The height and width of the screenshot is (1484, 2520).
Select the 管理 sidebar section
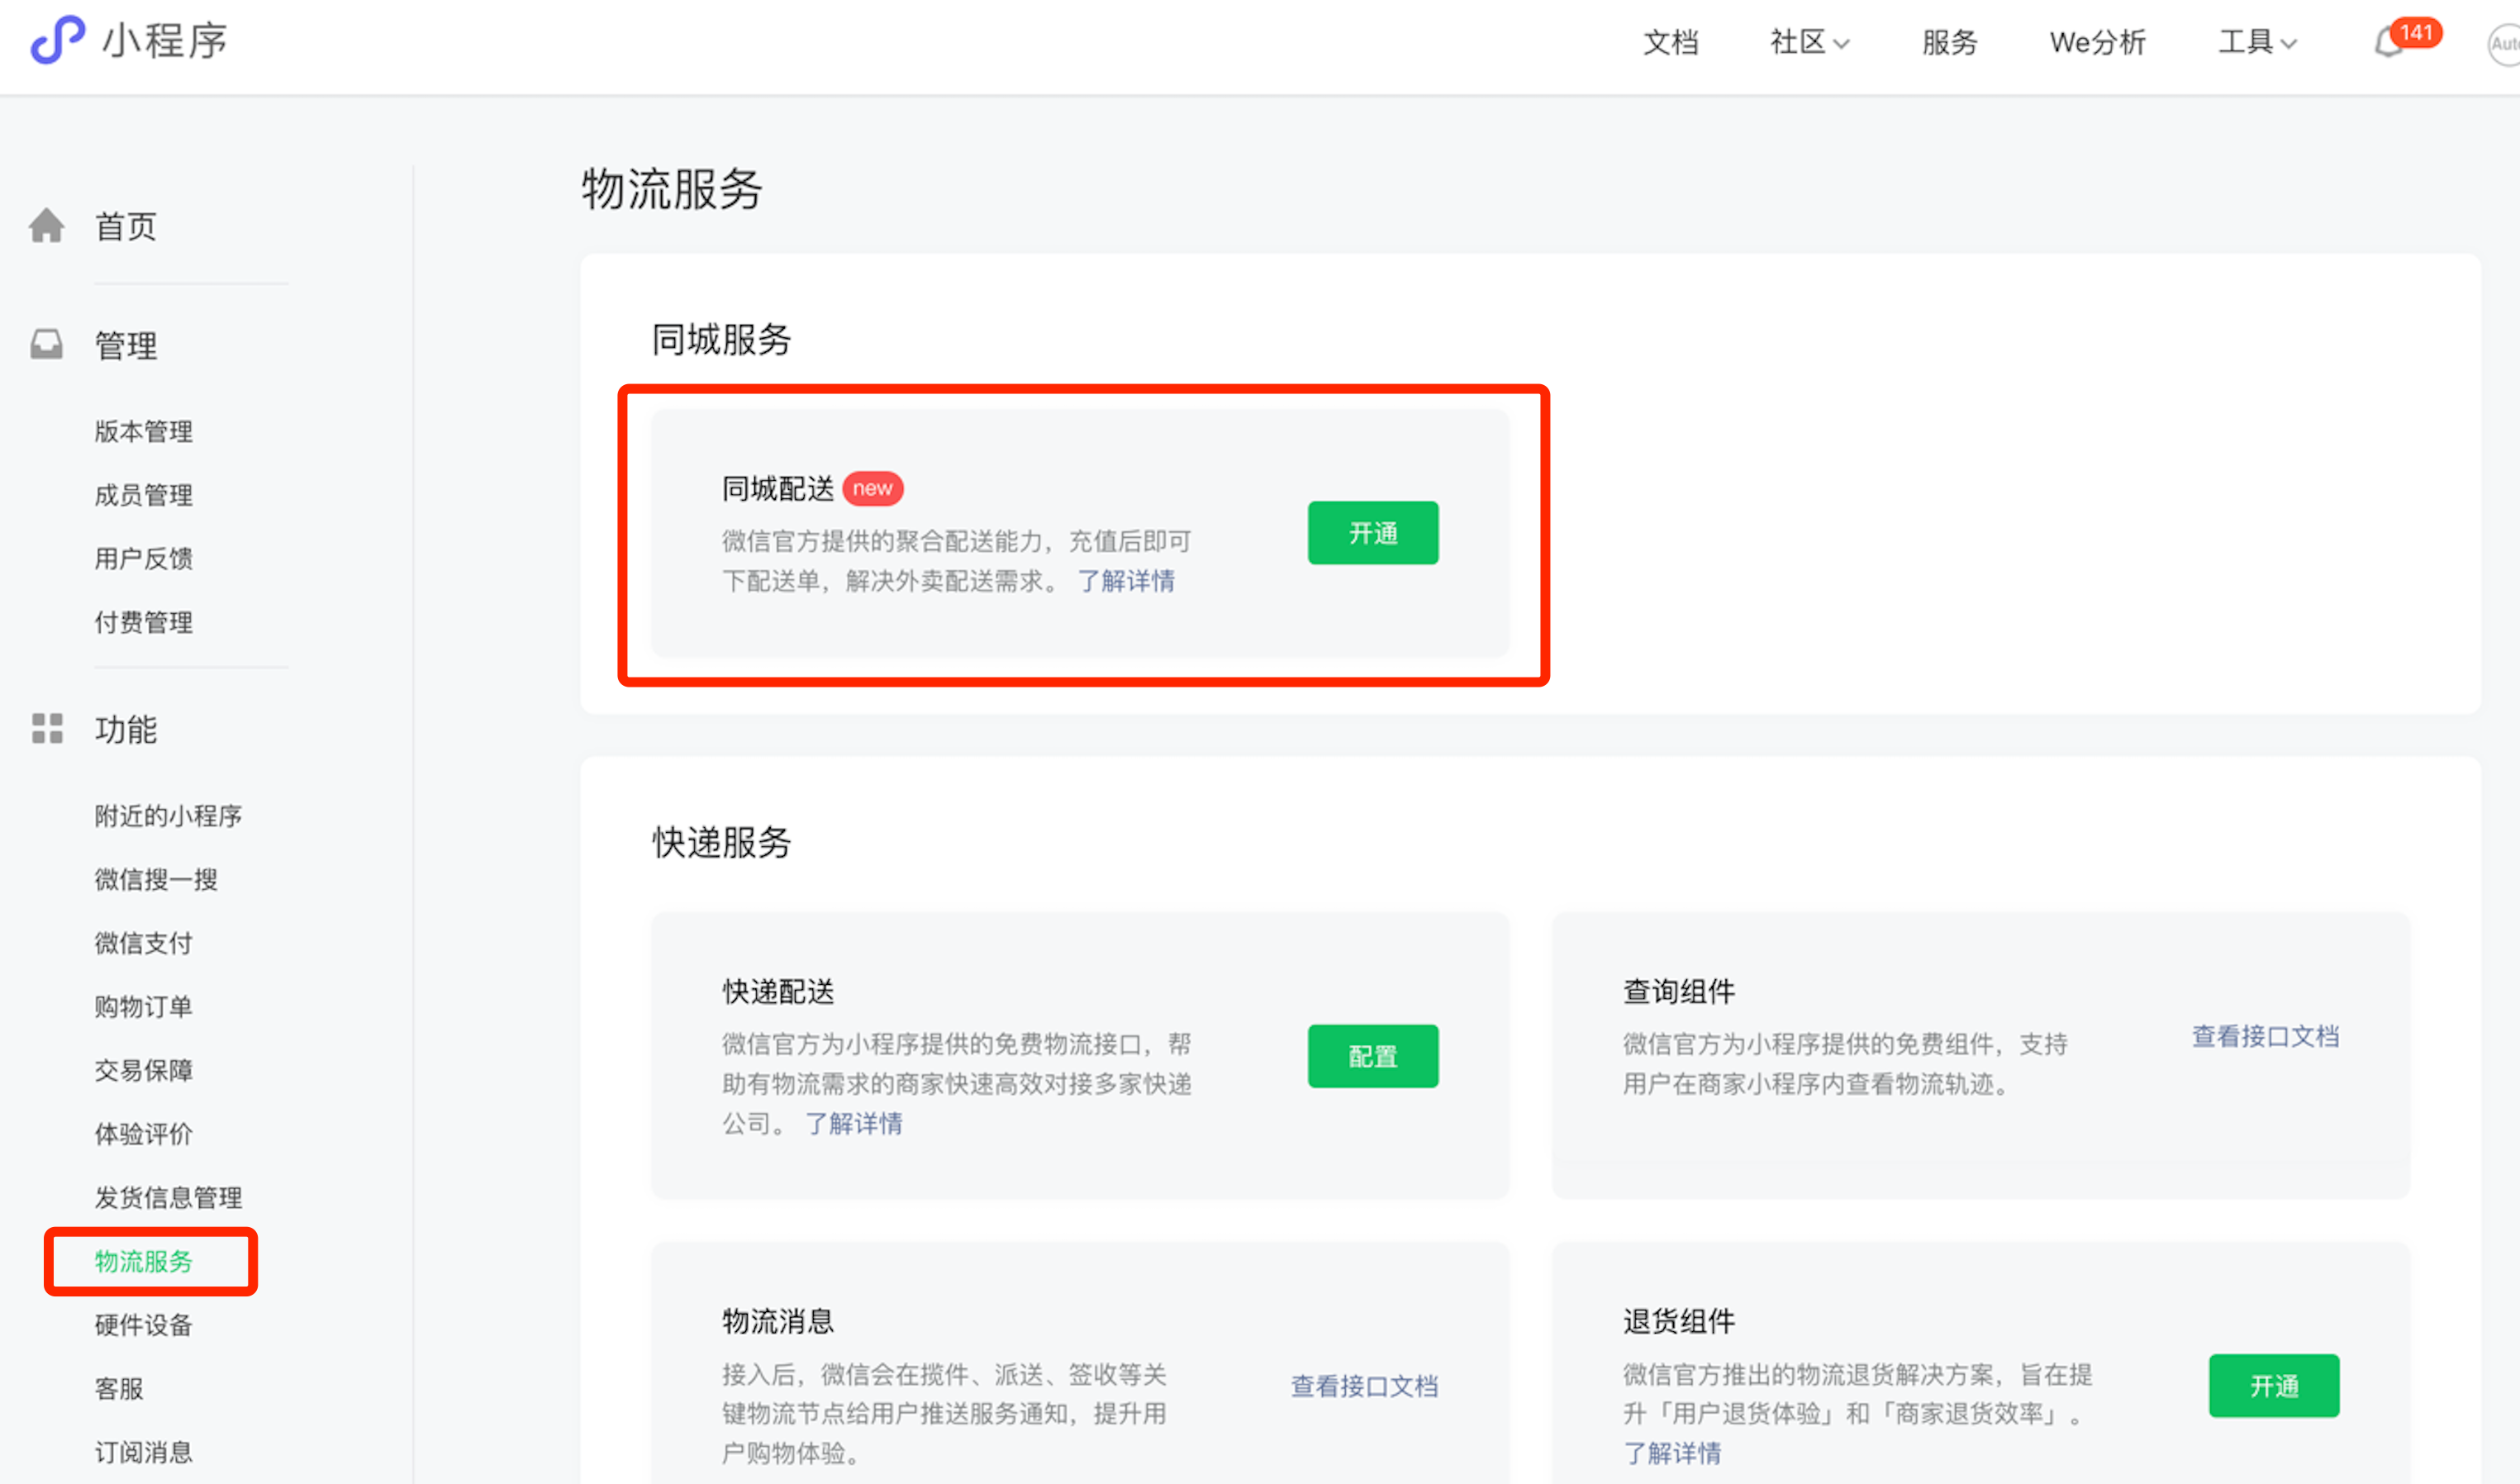[126, 346]
